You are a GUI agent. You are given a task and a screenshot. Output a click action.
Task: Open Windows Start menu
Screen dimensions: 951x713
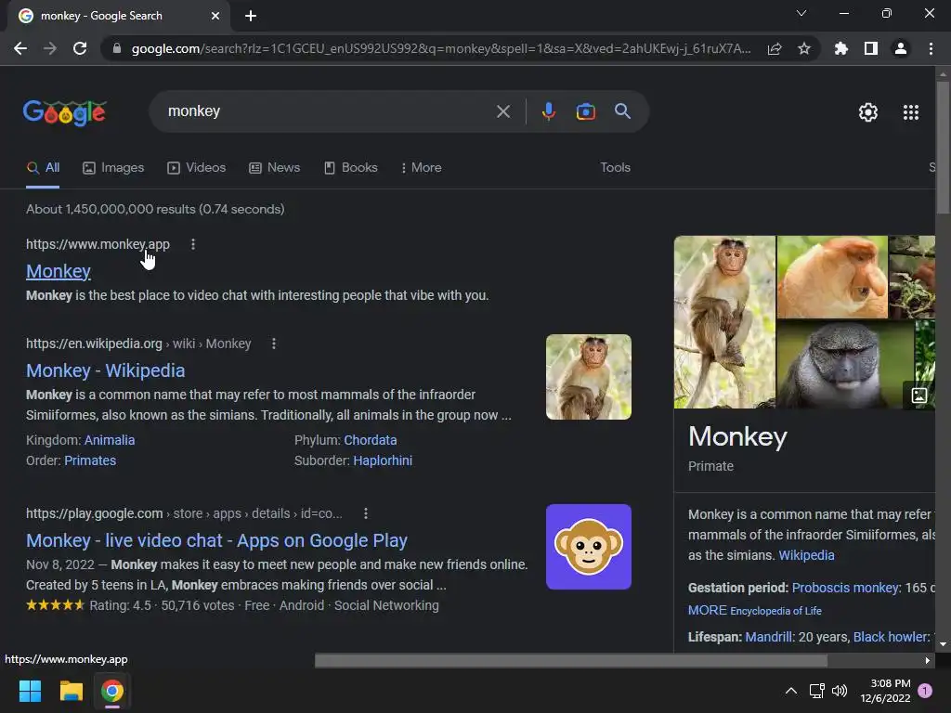coord(30,691)
